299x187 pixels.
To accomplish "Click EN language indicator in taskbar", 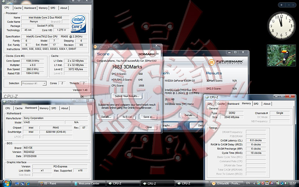I will [x=248, y=183].
